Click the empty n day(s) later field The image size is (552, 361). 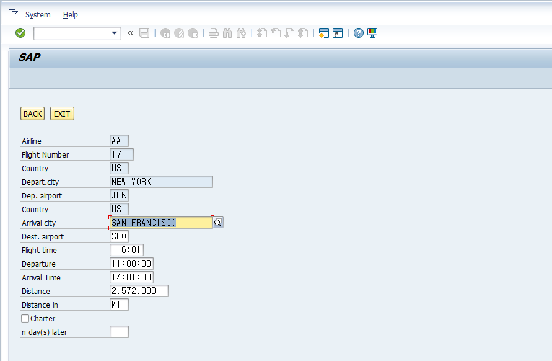tap(119, 332)
